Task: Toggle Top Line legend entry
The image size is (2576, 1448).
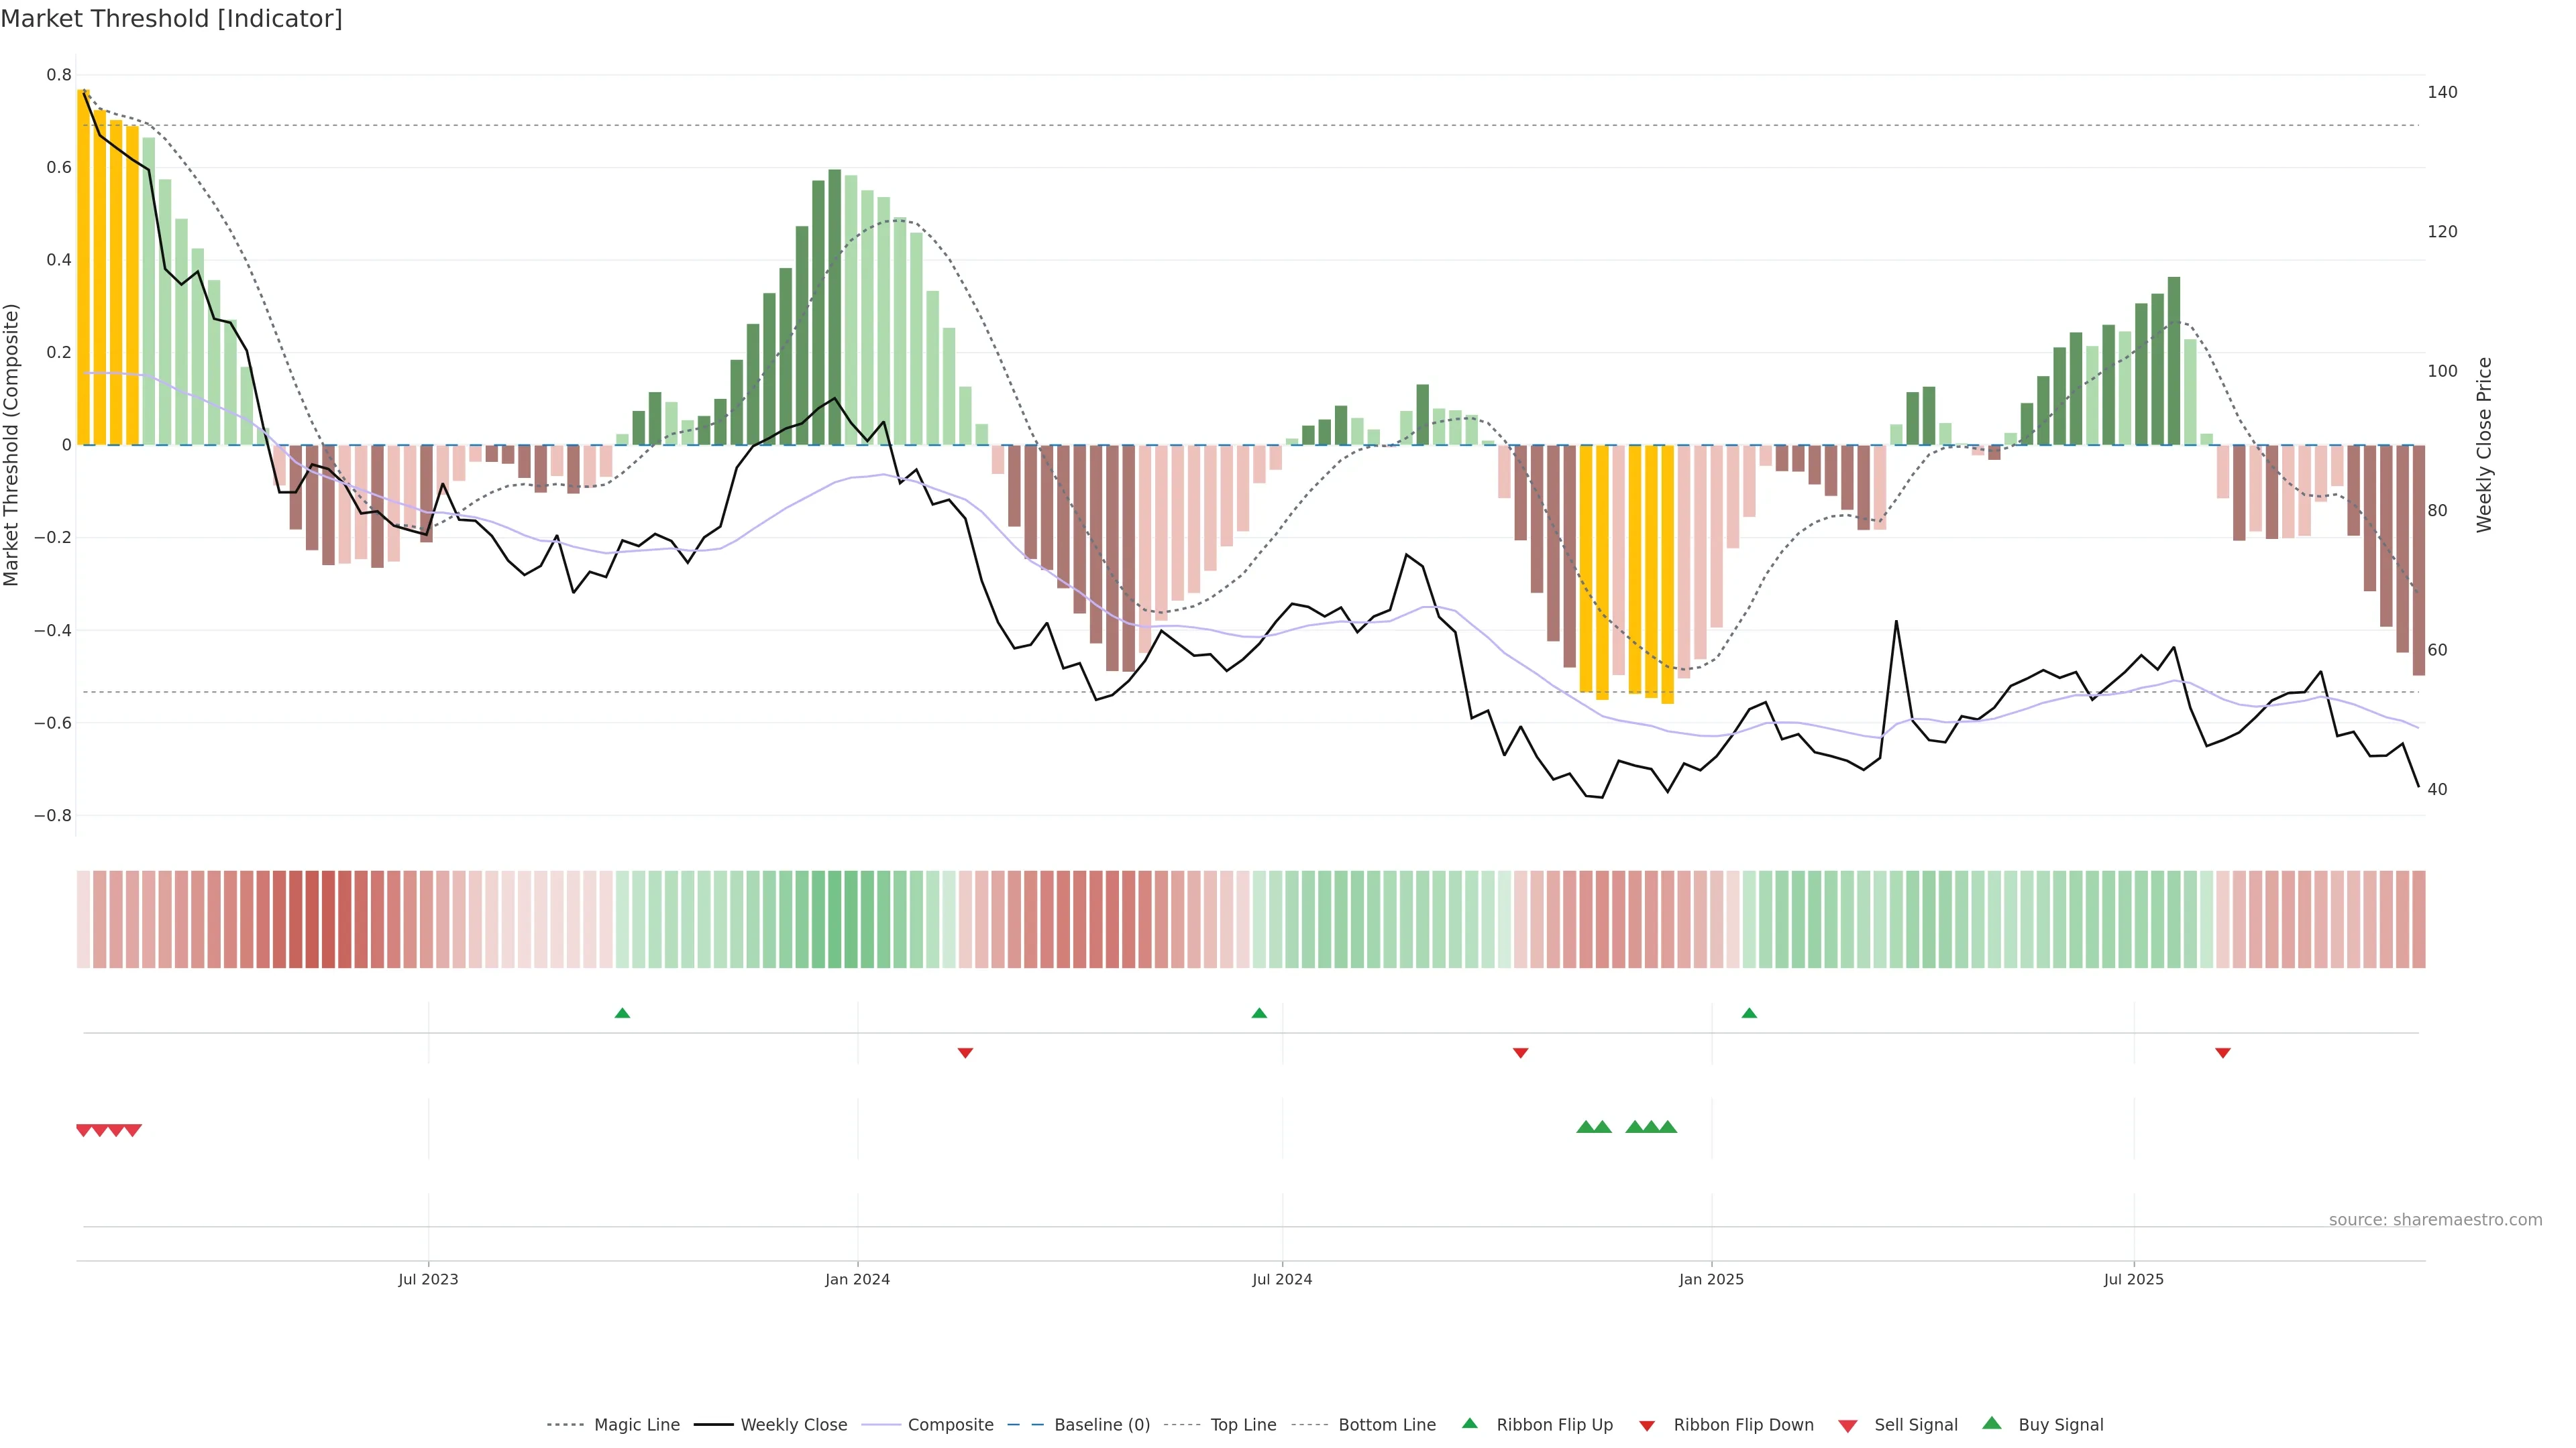Action: coord(1243,1425)
